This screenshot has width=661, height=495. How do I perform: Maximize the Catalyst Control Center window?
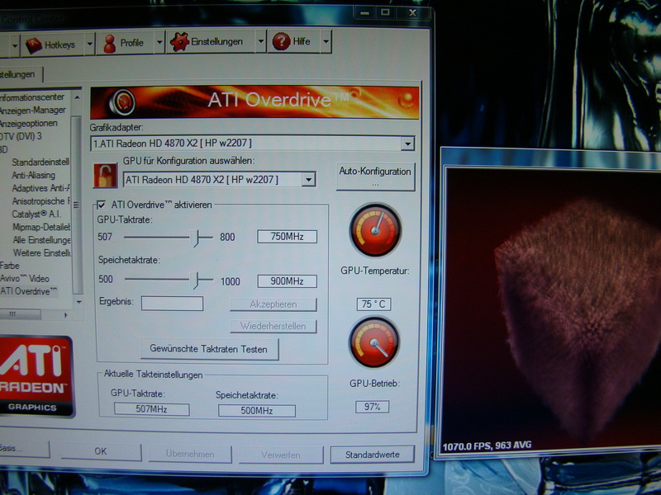pyautogui.click(x=385, y=12)
